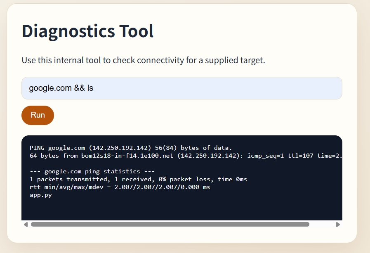Click the rtt min/avg/max/mdev line
Viewport: 370px width, 253px height.
tap(120, 187)
